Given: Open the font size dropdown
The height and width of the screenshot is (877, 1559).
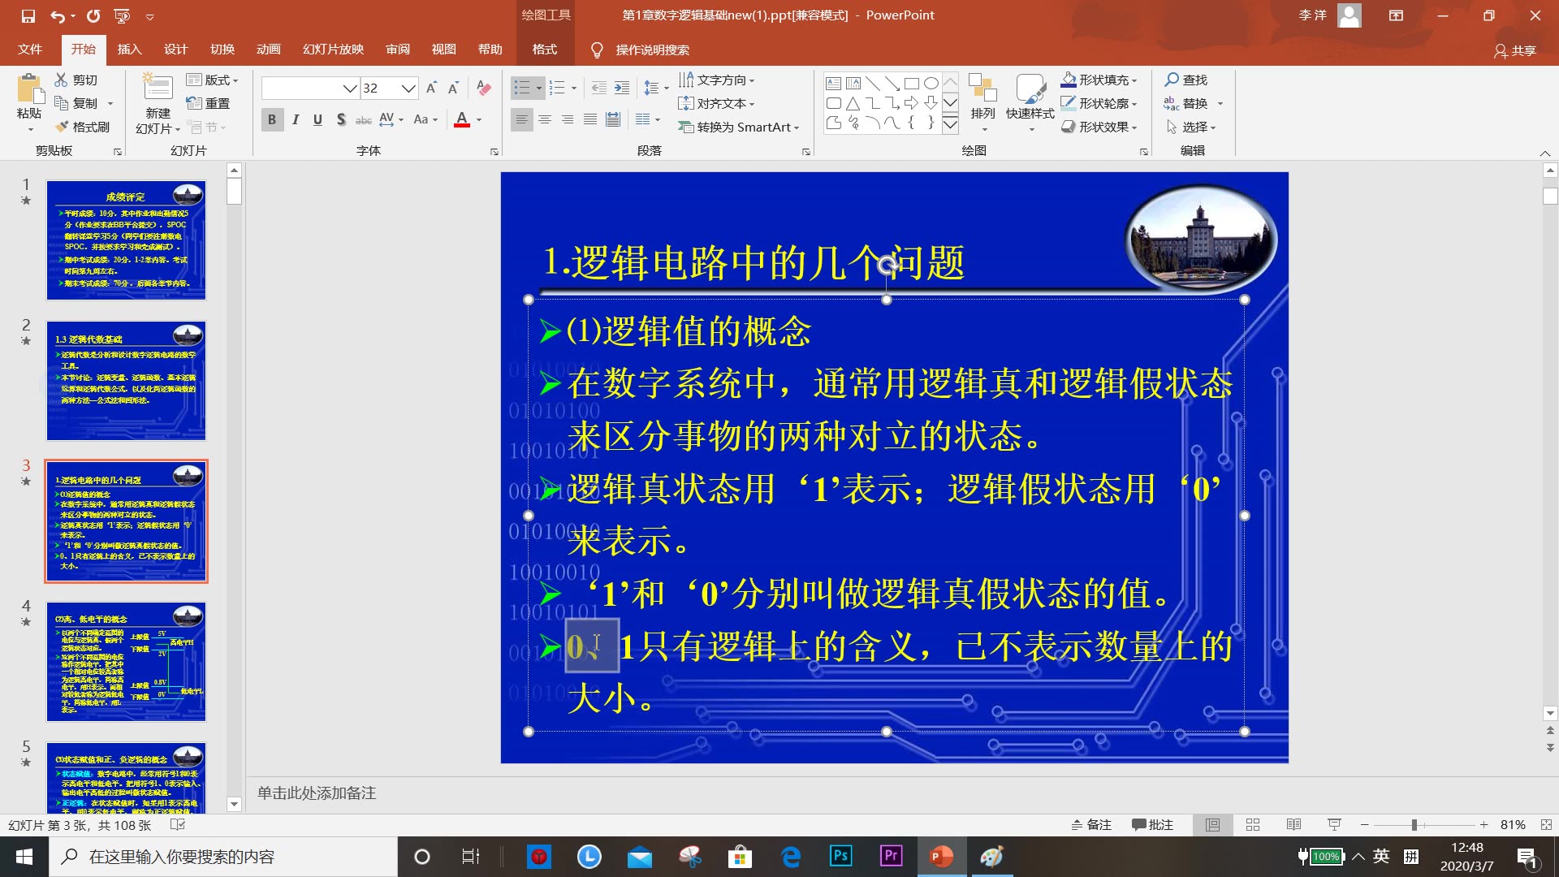Looking at the screenshot, I should pos(409,88).
